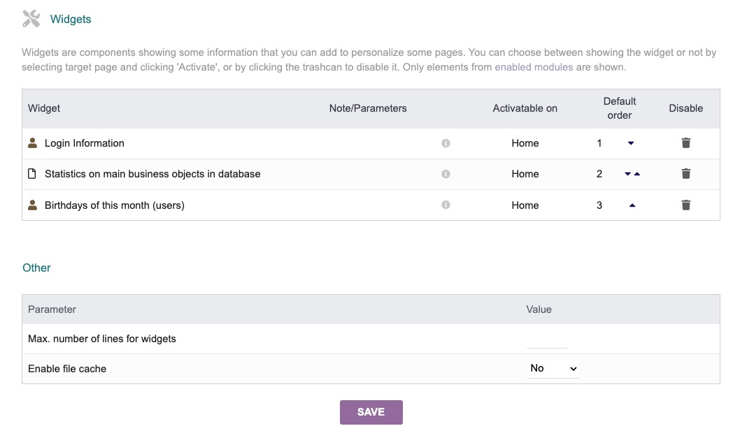Move Login Information widget down
740x440 pixels.
pyautogui.click(x=631, y=143)
